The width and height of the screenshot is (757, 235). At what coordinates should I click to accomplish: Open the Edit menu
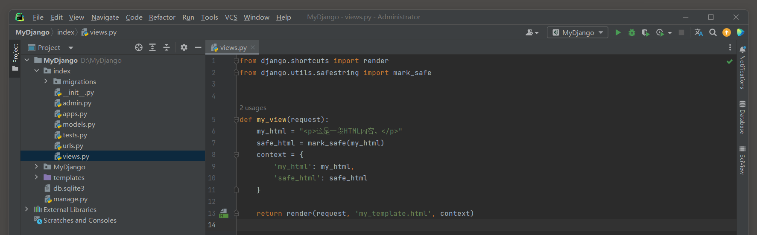(x=56, y=17)
